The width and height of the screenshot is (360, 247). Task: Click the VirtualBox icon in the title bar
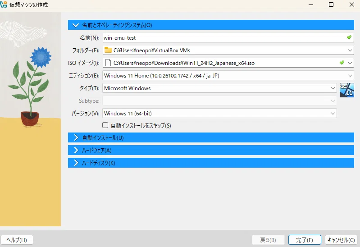click(x=3, y=5)
